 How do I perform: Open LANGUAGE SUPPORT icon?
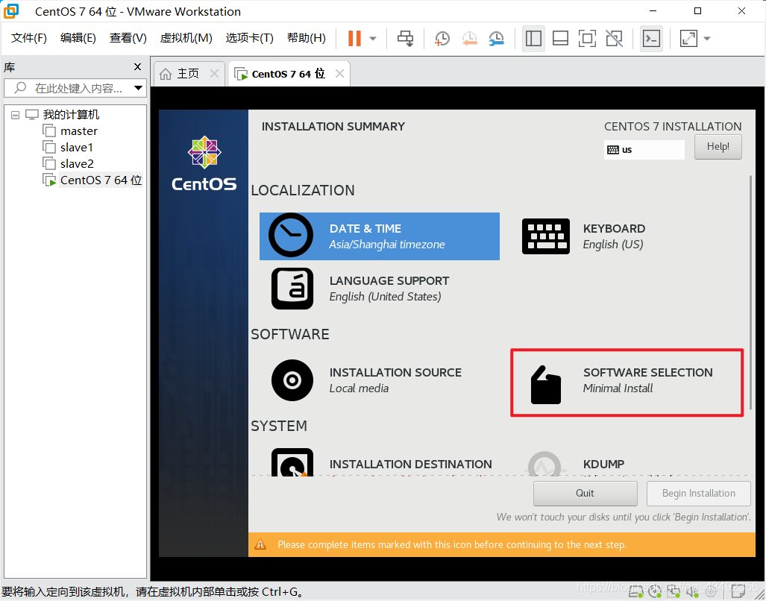pos(292,289)
